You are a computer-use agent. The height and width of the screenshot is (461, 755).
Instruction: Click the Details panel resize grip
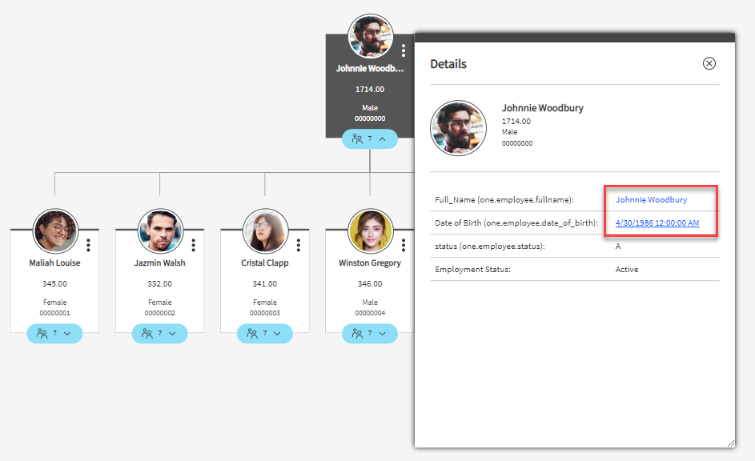[731, 443]
